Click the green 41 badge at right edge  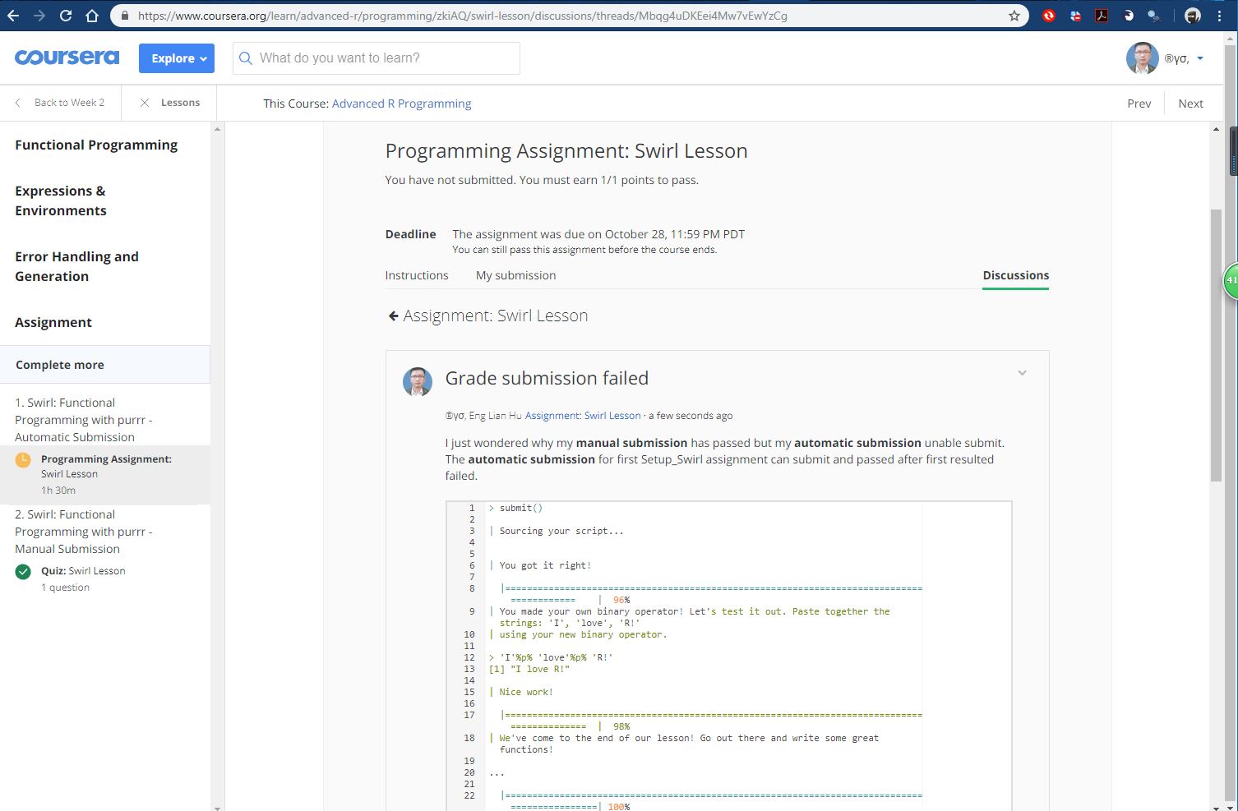coord(1231,280)
